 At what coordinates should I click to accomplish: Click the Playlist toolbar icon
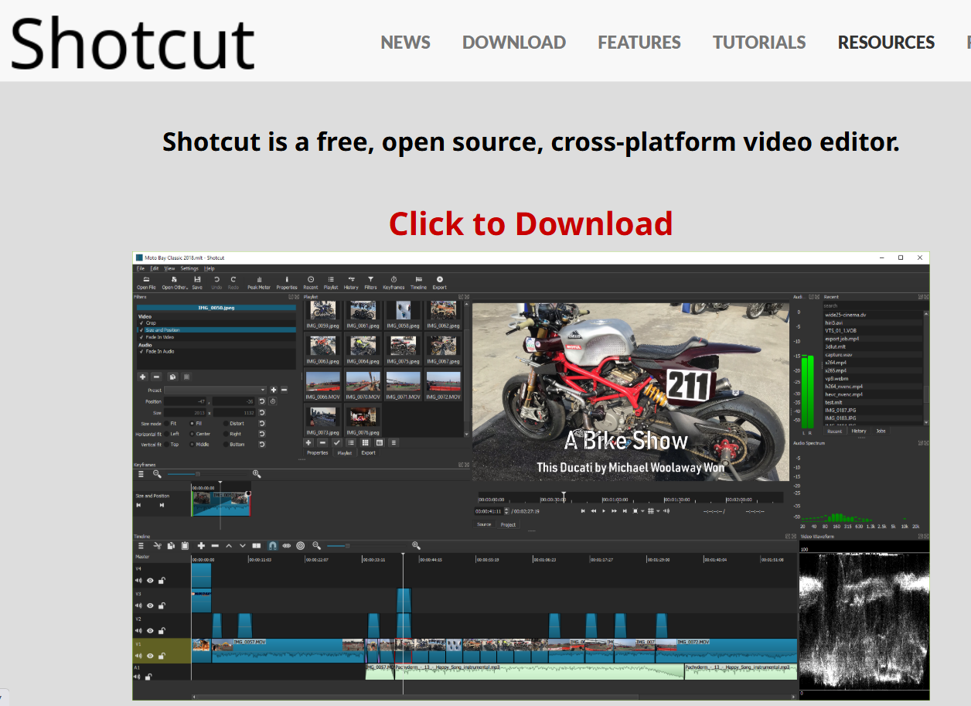click(x=331, y=282)
